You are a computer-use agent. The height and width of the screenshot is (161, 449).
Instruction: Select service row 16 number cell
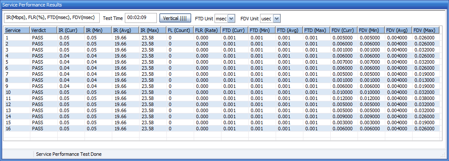click(x=16, y=129)
